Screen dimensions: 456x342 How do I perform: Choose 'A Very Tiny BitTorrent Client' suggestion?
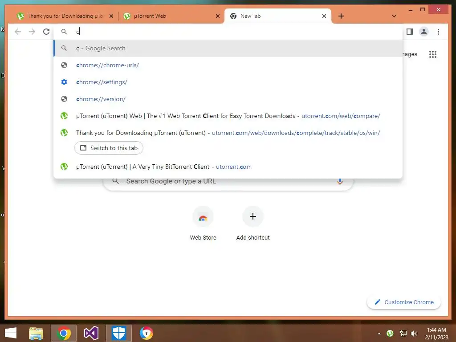tap(228, 167)
